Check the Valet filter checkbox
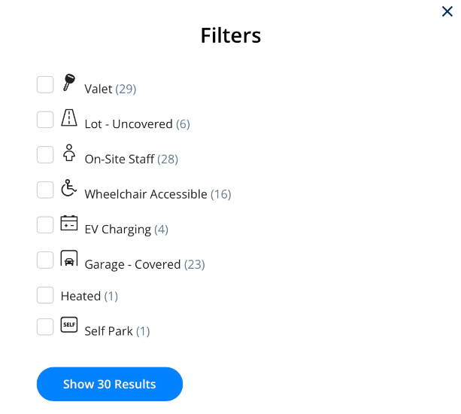The height and width of the screenshot is (414, 461). pyautogui.click(x=45, y=85)
